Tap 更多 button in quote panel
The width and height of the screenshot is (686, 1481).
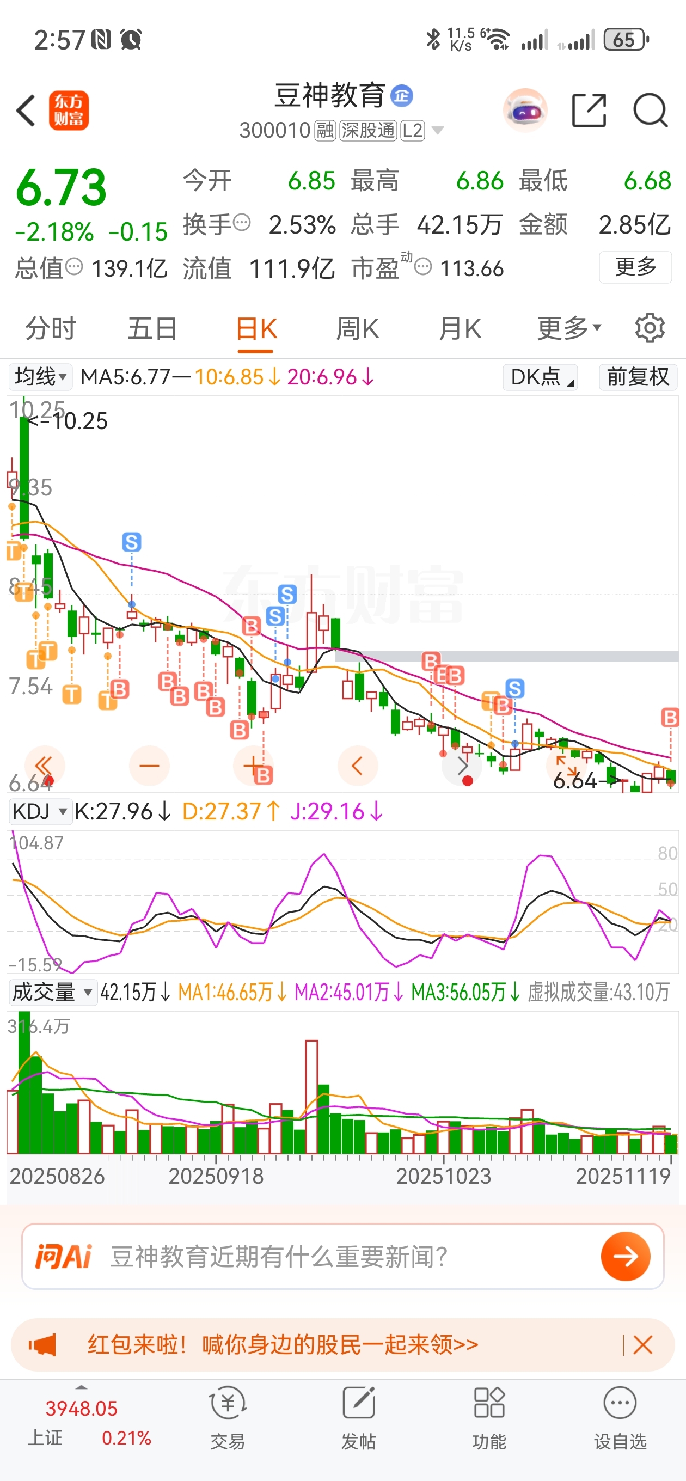[635, 267]
